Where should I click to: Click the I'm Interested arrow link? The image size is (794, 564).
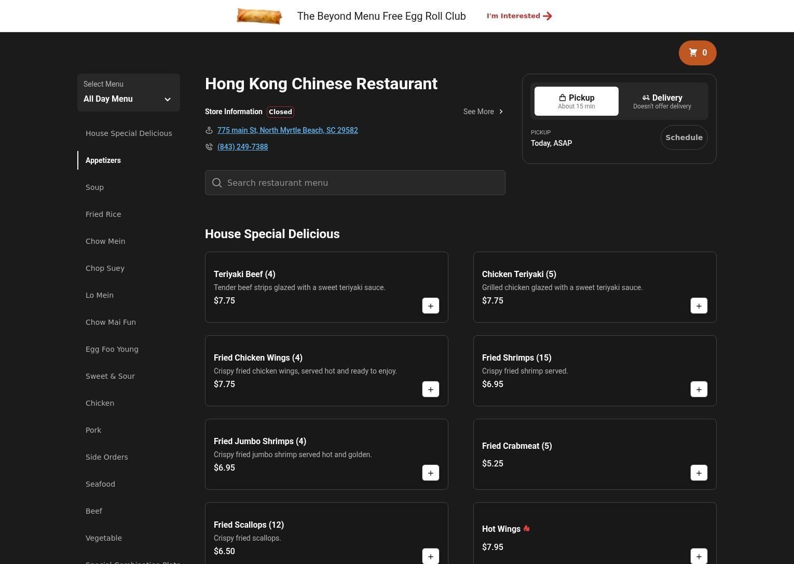click(x=519, y=16)
